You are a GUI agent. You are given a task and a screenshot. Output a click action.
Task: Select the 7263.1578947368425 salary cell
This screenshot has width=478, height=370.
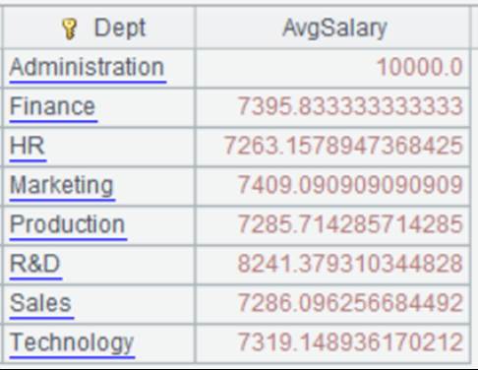tap(333, 147)
